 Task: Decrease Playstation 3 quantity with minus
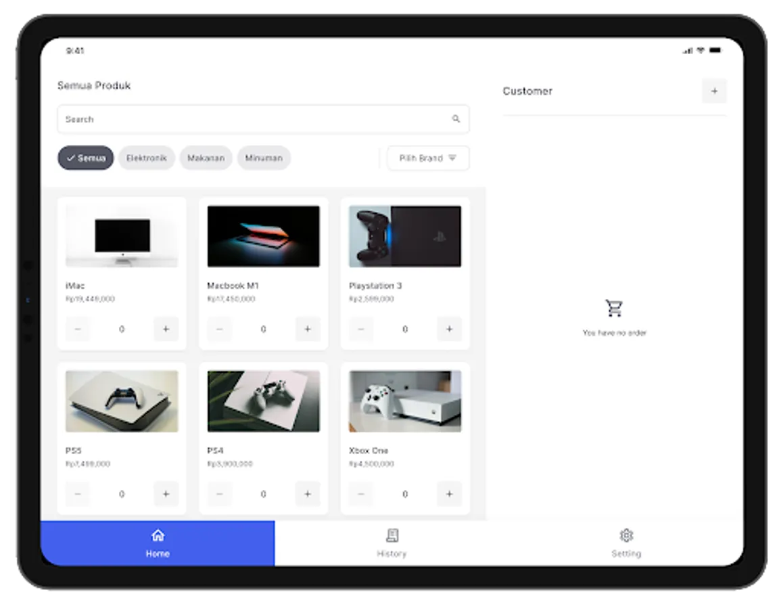361,329
